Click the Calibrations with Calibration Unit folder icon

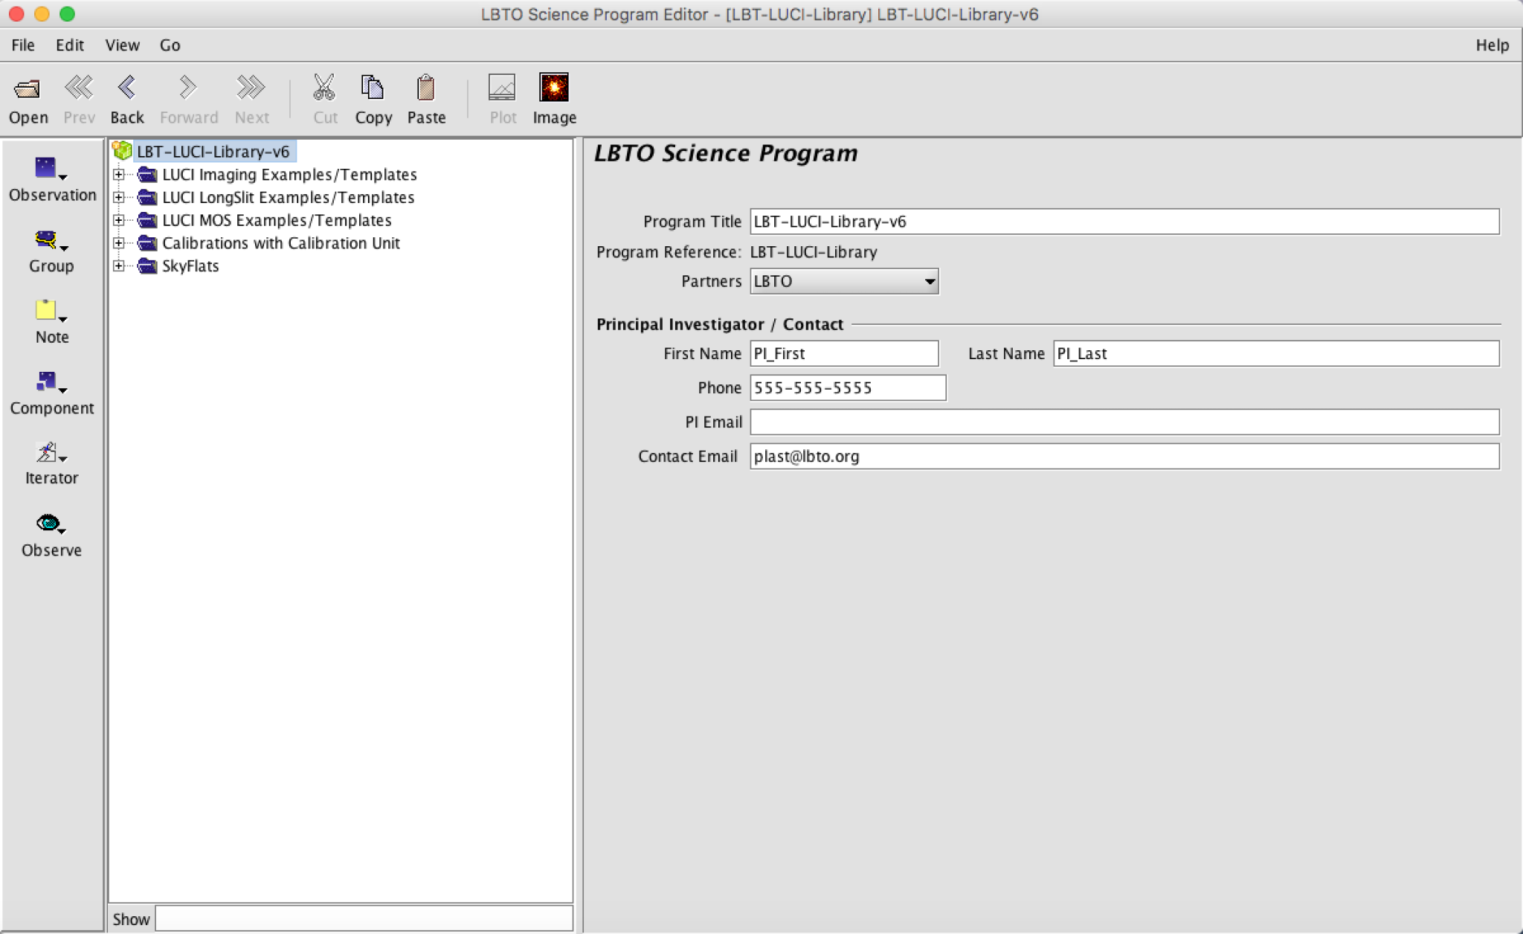(x=147, y=243)
